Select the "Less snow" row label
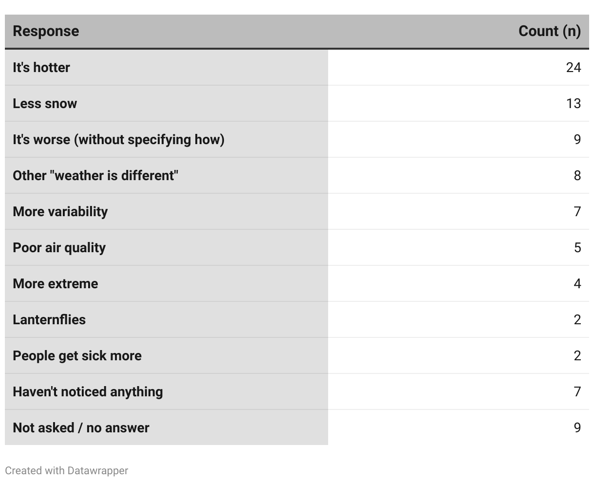Screen dimensions: 594x482 click(45, 103)
